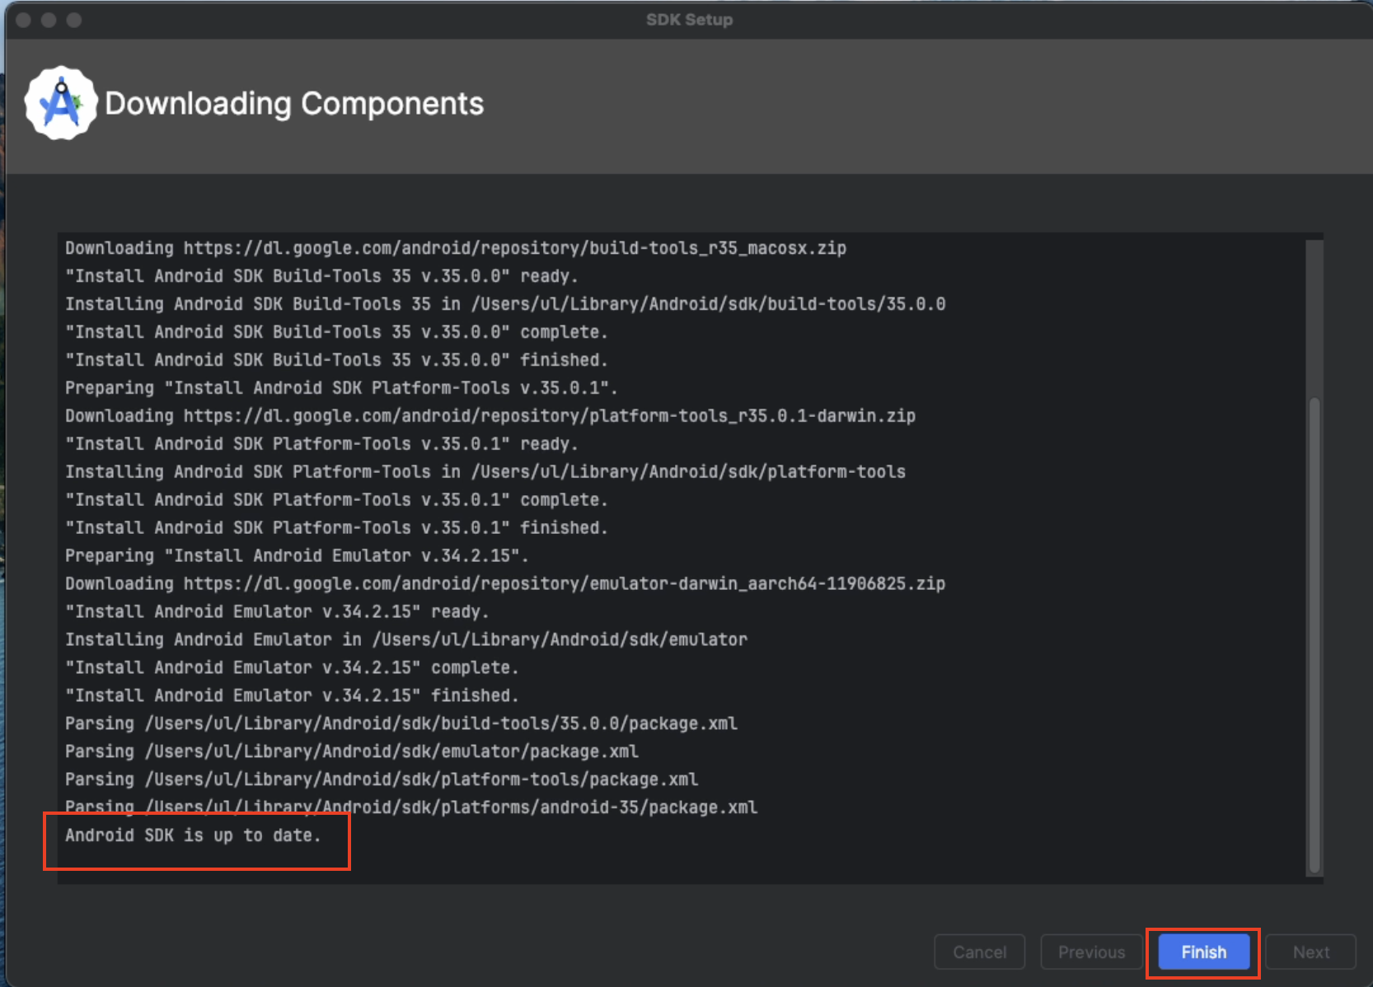This screenshot has height=987, width=1373.
Task: Click Preparing Platform-Tools v.35.0.1 line
Action: [341, 388]
